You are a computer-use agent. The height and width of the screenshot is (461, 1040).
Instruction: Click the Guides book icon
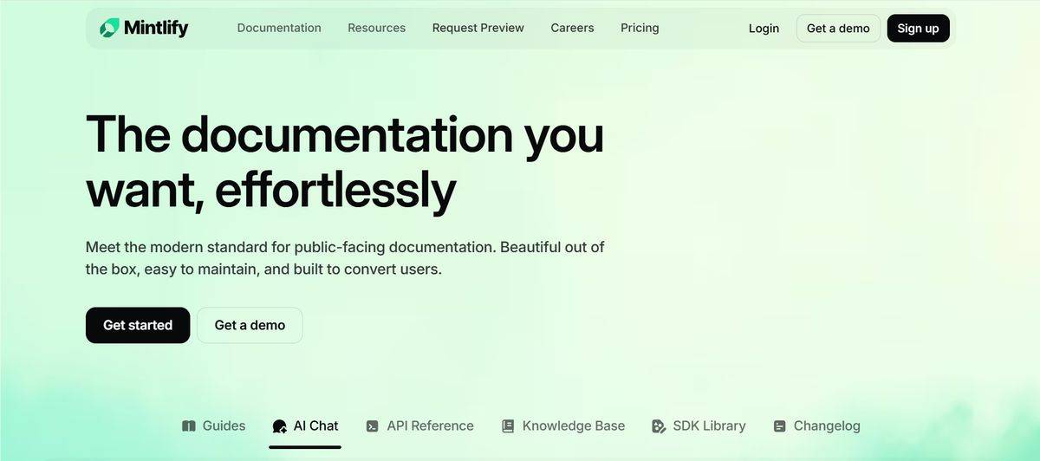click(x=189, y=425)
